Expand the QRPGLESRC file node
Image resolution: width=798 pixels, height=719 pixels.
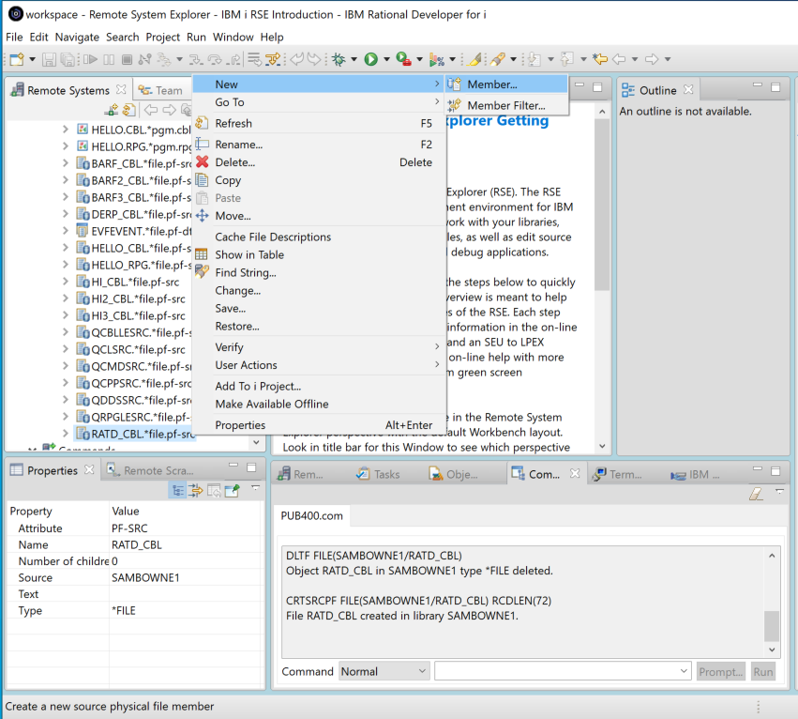tap(65, 417)
